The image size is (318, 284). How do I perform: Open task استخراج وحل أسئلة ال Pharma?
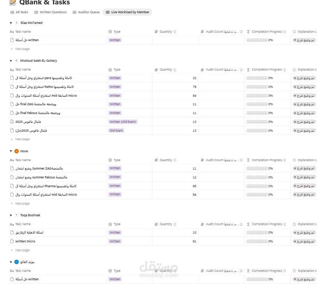pyautogui.click(x=46, y=186)
